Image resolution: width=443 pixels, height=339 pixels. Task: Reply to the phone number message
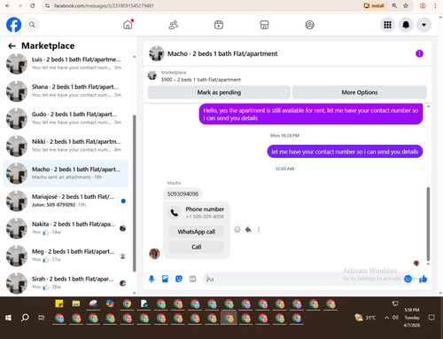point(248,230)
